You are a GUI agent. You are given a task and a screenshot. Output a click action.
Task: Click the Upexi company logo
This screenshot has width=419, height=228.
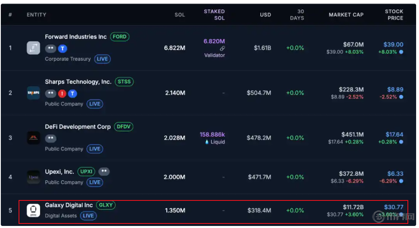click(33, 177)
